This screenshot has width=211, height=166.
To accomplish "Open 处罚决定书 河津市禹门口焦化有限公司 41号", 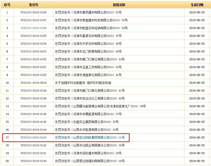I will (x=90, y=90).
